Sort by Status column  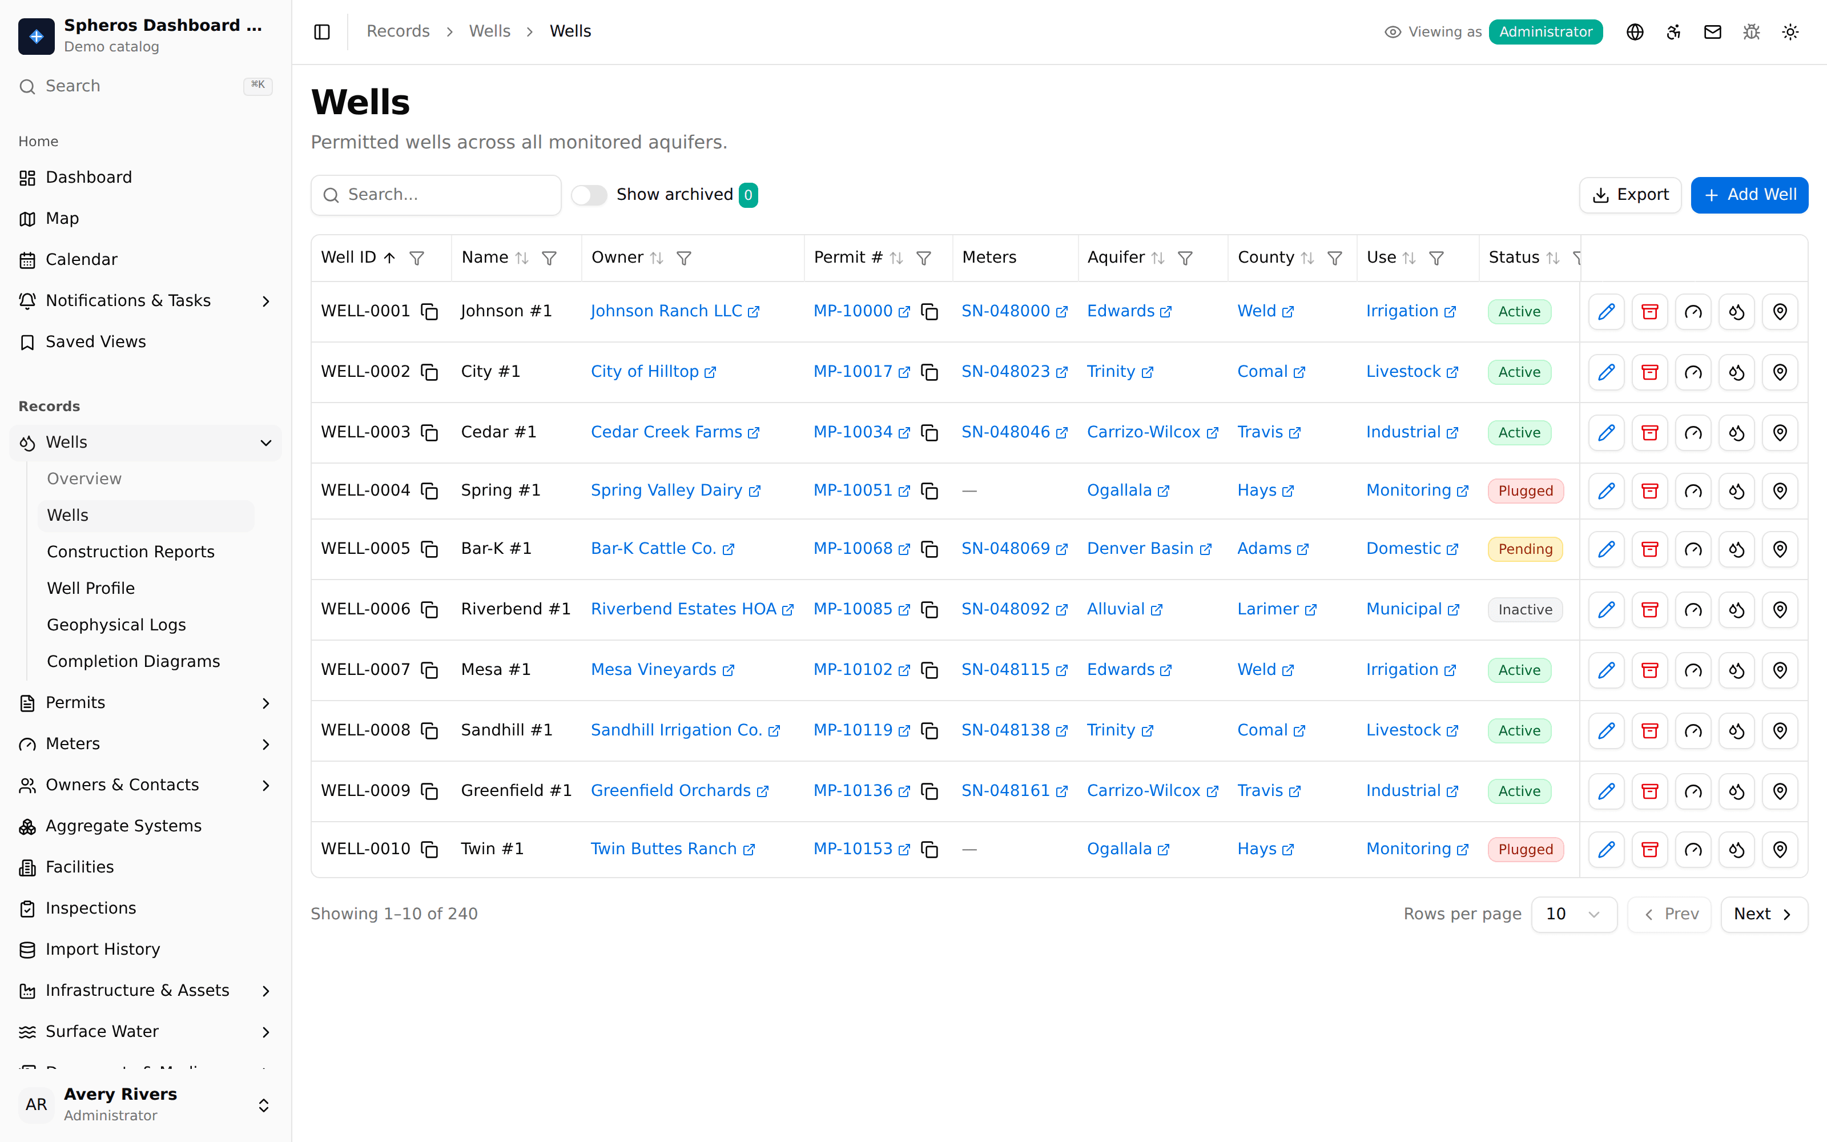point(1553,258)
